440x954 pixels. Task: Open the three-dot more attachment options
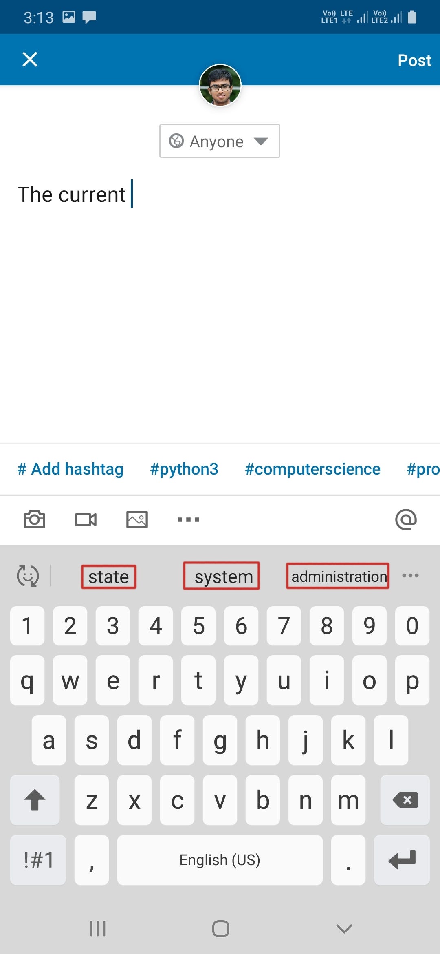click(188, 519)
